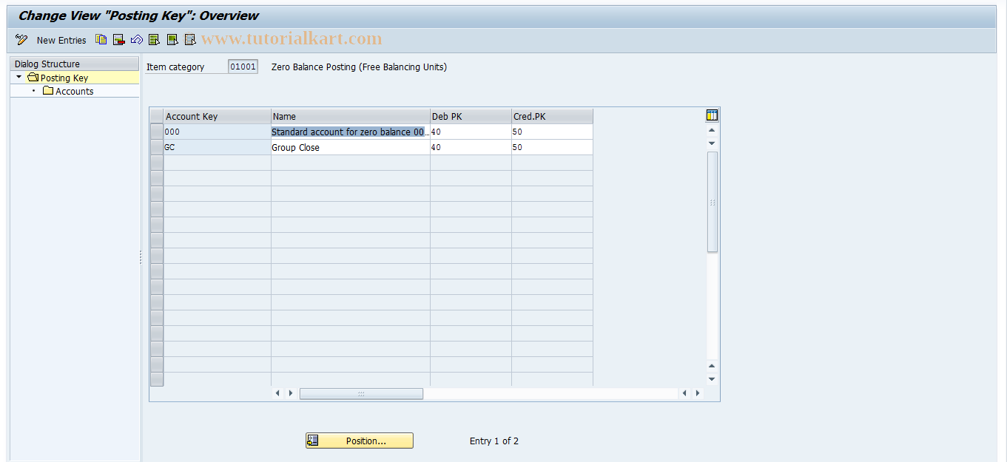Select the row with account key GC
1007x462 pixels.
pos(156,147)
